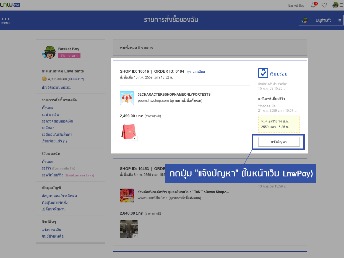Select รอชำระเงิน in the orders menu

pos(50,114)
